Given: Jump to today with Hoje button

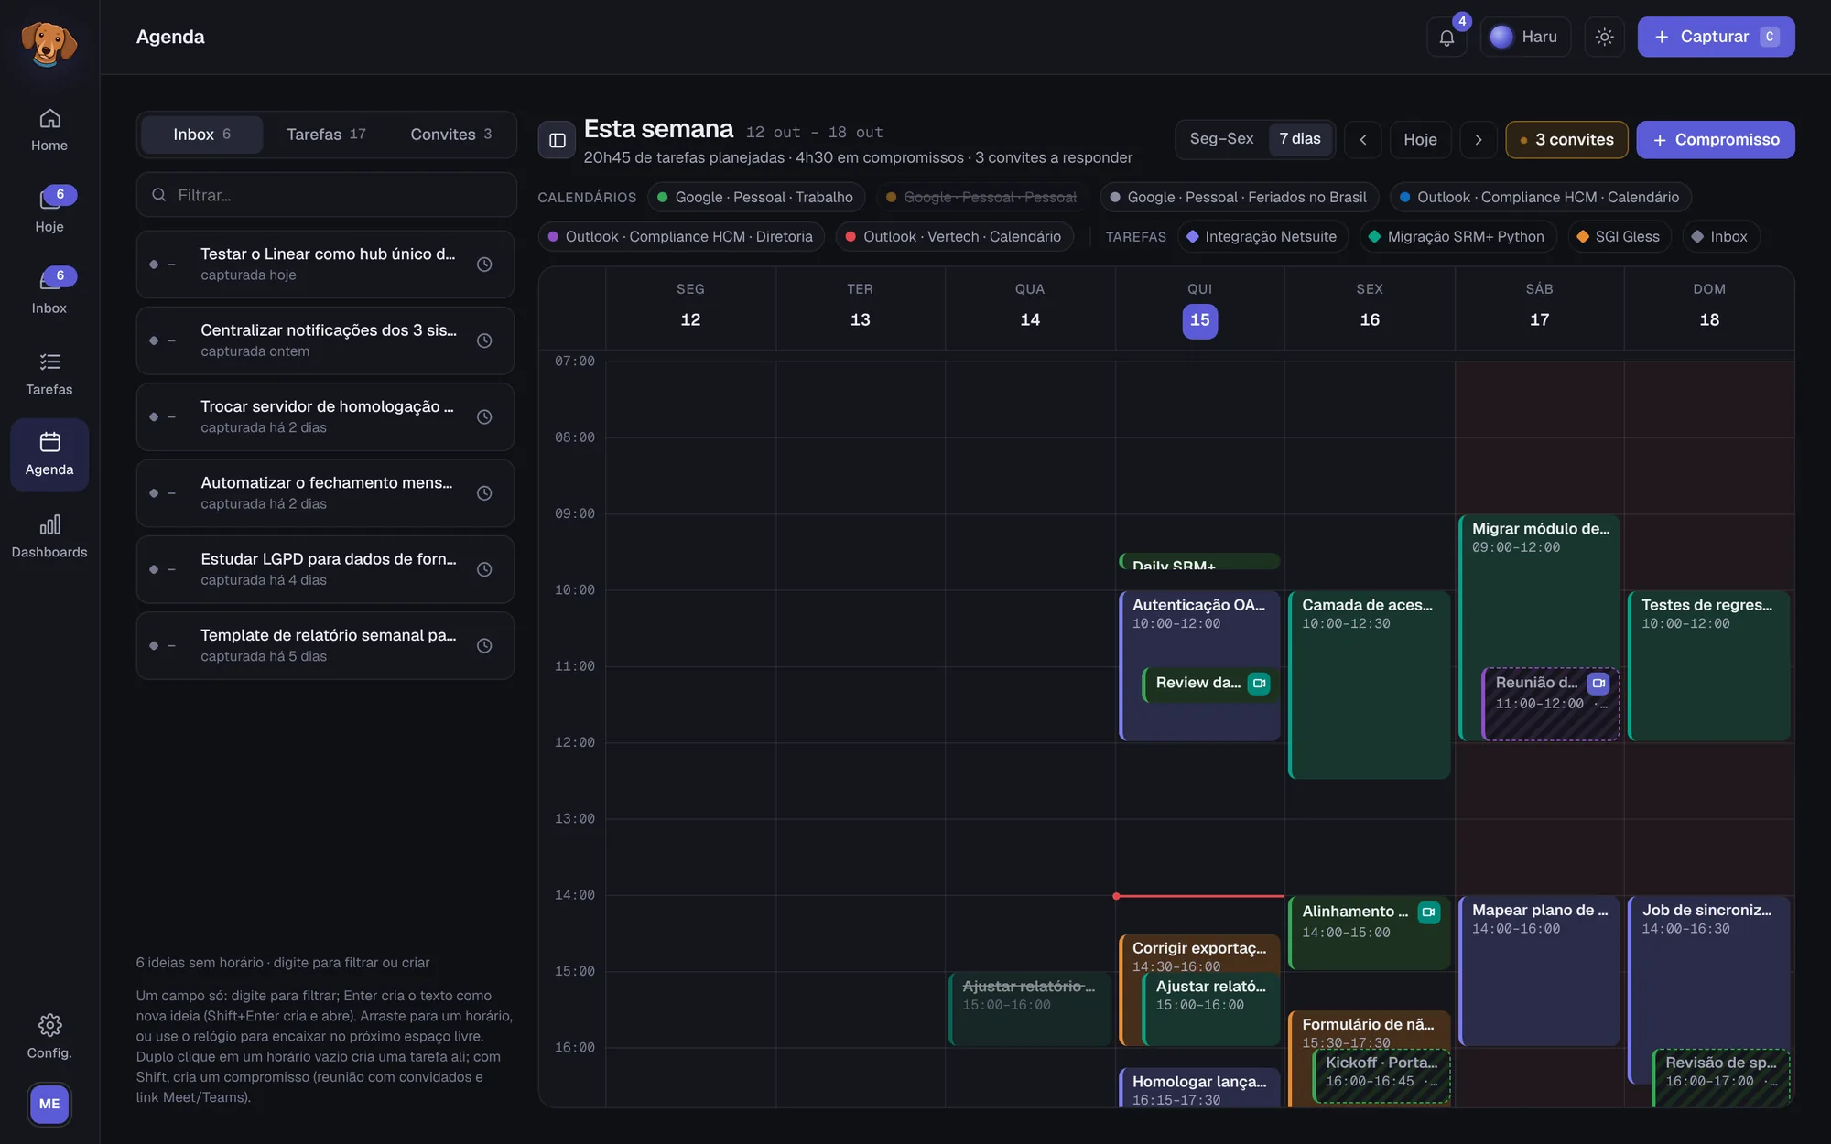Looking at the screenshot, I should (1420, 140).
